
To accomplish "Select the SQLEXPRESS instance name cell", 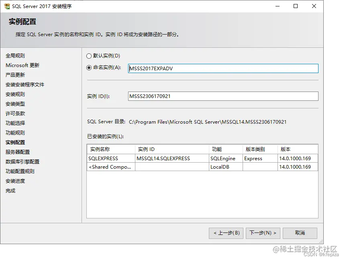I will [x=111, y=159].
